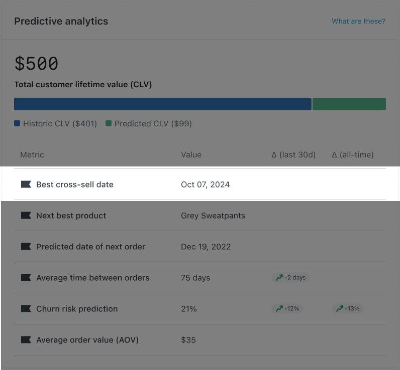The height and width of the screenshot is (370, 400).
Task: Click the flag icon beside Churn risk prediction
Action: (26, 309)
